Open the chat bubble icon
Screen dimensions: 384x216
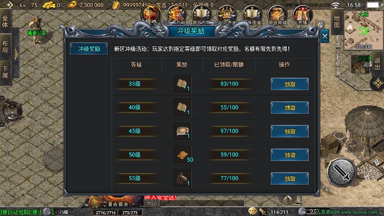coord(253,211)
